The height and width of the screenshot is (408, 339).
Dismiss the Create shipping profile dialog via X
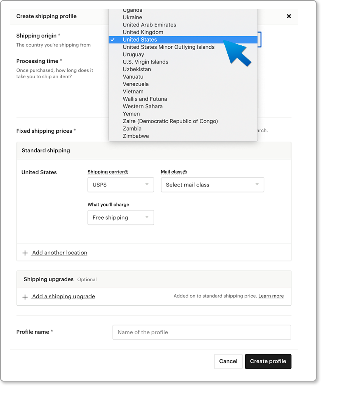tap(289, 16)
